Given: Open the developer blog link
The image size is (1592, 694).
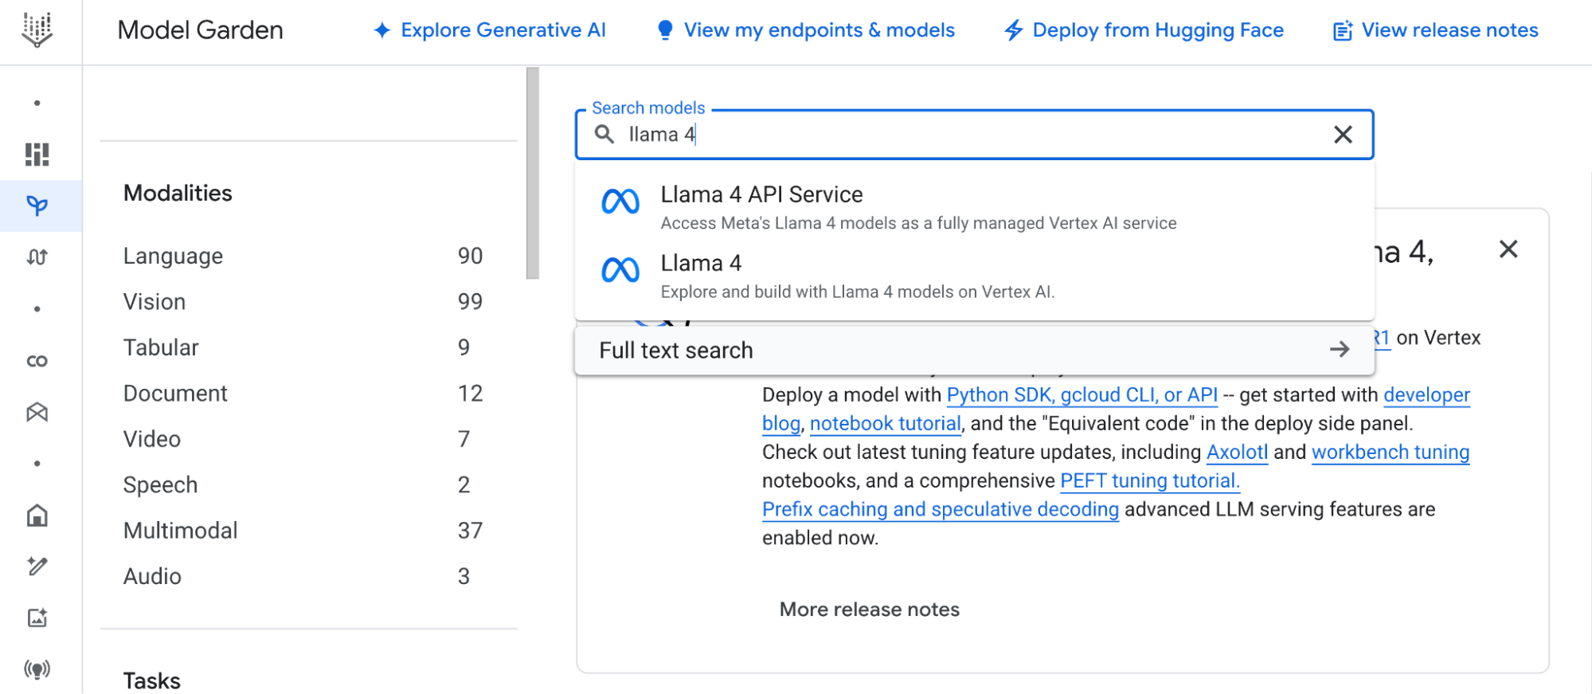Looking at the screenshot, I should point(1426,395).
